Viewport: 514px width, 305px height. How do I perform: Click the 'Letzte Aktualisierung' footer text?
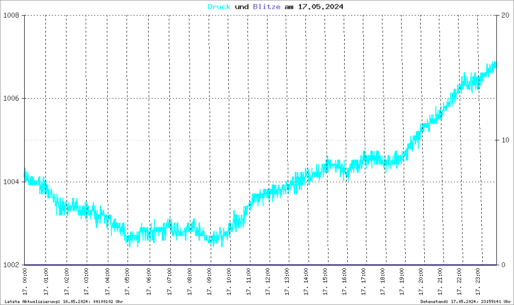click(64, 301)
